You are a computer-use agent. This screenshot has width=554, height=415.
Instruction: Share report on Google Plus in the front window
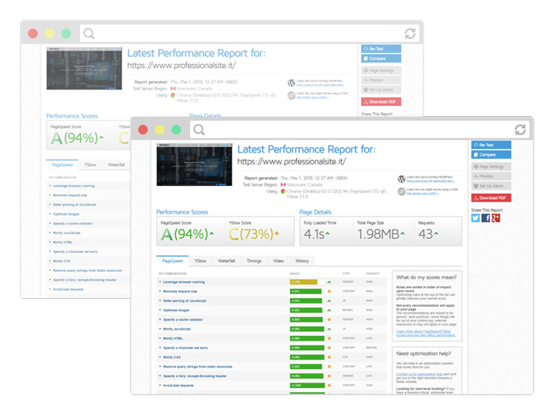point(495,217)
